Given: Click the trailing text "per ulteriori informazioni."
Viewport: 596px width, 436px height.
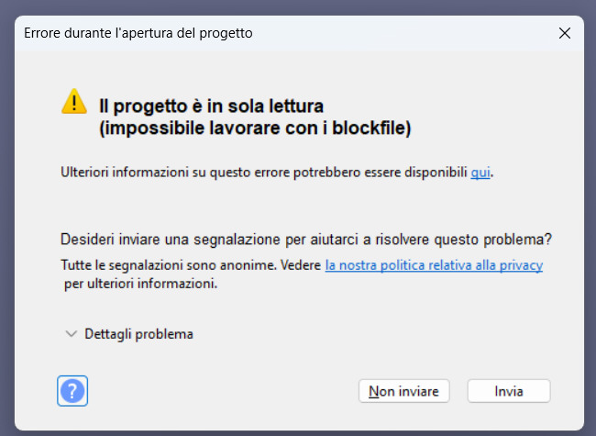Looking at the screenshot, I should coord(140,284).
